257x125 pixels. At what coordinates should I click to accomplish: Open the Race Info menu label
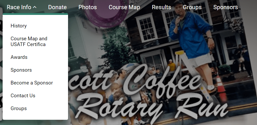coord(19,7)
